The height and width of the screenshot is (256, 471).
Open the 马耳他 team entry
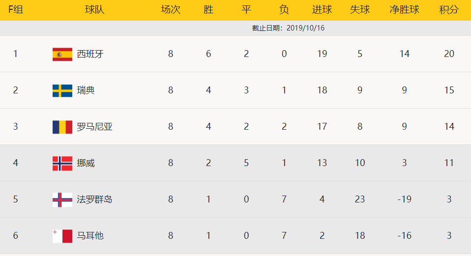[x=90, y=235]
